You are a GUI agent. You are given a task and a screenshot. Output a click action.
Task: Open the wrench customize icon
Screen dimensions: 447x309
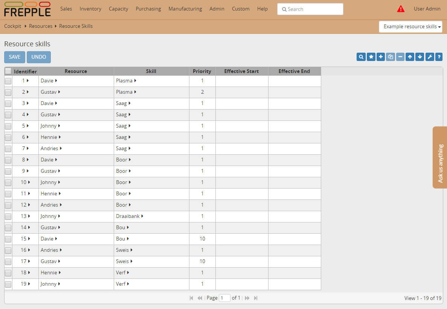coord(430,57)
